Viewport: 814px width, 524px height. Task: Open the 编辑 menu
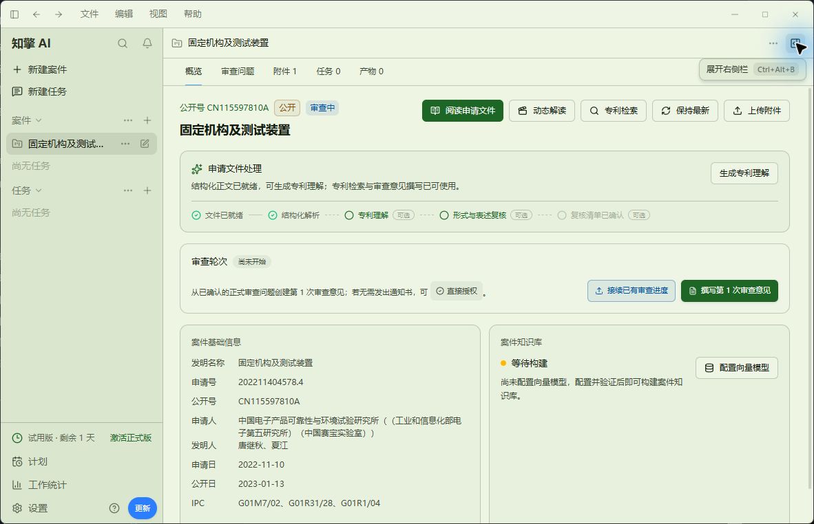(123, 14)
